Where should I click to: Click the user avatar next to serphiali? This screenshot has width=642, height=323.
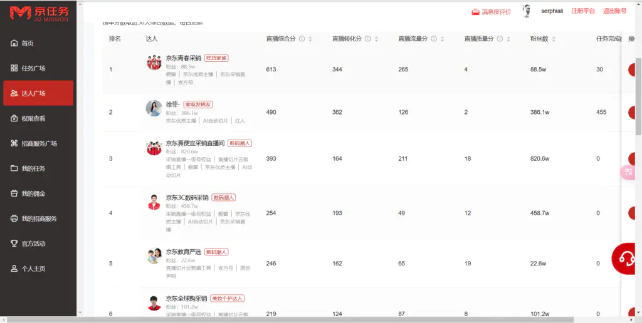click(527, 11)
